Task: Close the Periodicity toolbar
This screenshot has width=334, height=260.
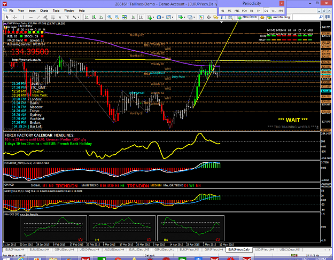Action: coord(282,3)
